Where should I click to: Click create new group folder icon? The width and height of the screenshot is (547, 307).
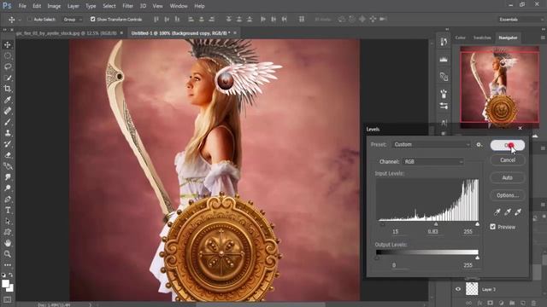coord(512,304)
